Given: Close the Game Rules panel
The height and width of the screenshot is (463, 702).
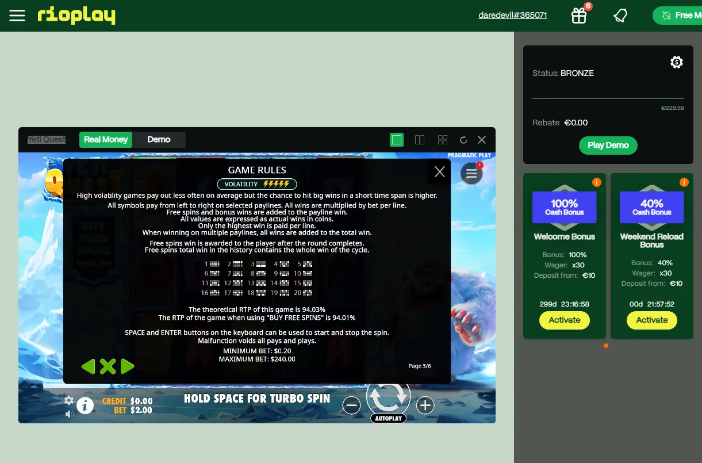Looking at the screenshot, I should (440, 171).
